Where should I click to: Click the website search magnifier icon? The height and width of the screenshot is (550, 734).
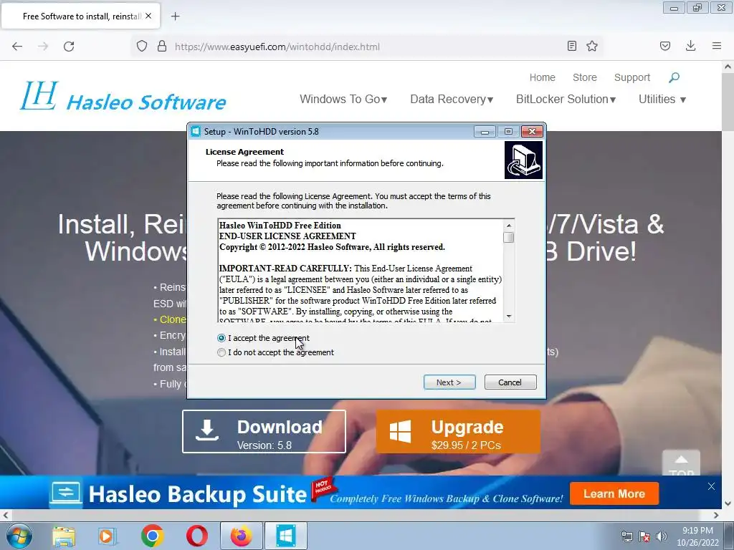click(x=674, y=77)
